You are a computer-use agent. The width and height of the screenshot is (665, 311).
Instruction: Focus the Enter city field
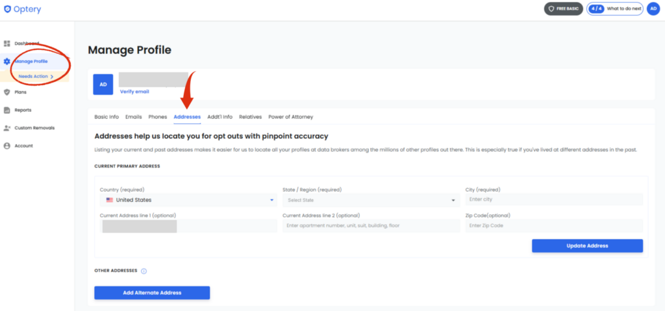pos(554,199)
